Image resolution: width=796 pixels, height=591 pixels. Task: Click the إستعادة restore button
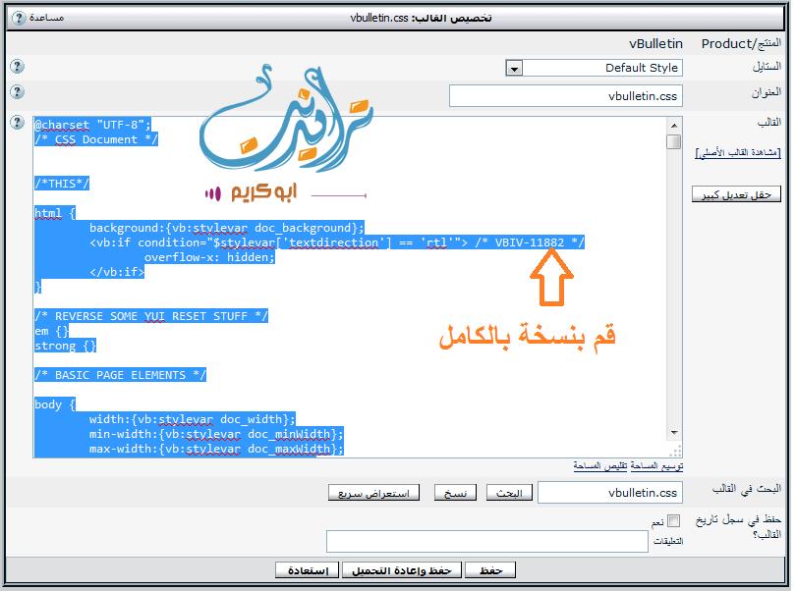coord(308,570)
